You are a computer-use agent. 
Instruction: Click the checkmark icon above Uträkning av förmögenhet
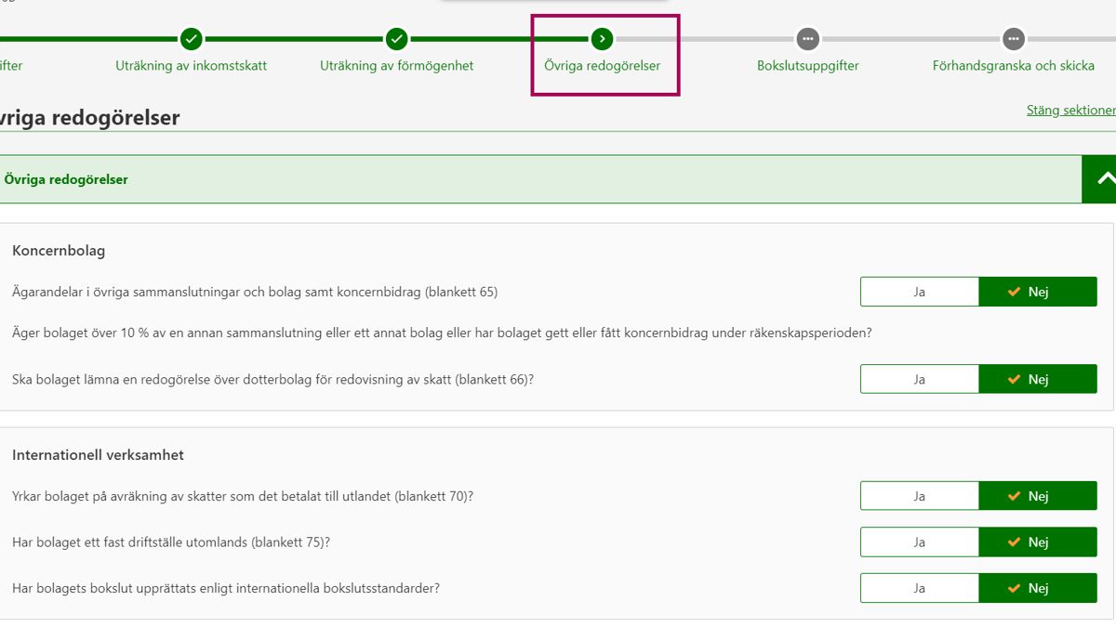tap(397, 39)
